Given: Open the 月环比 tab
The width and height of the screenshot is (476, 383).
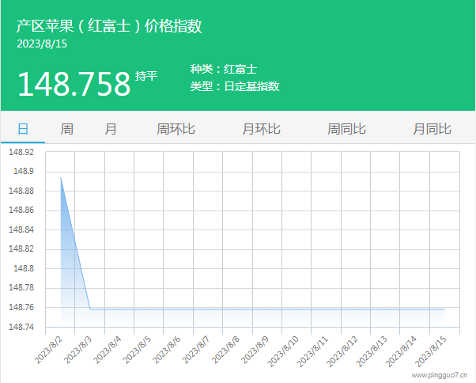Looking at the screenshot, I should point(261,129).
